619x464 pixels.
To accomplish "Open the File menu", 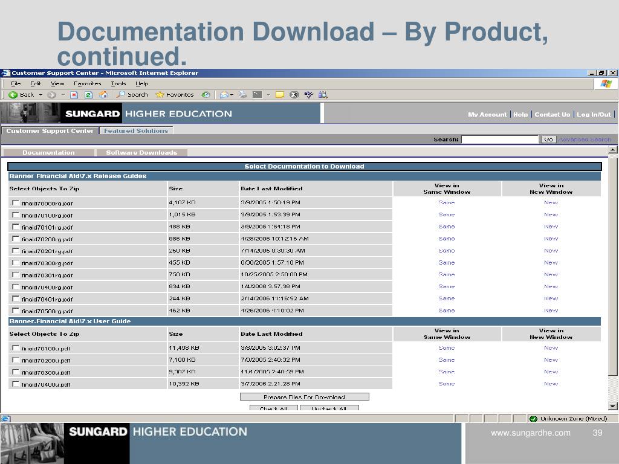I will pos(16,83).
